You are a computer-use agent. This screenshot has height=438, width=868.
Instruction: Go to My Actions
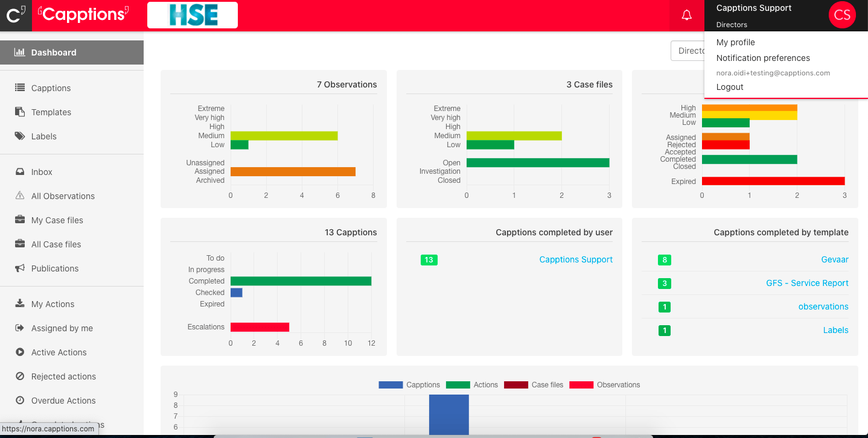coord(53,304)
